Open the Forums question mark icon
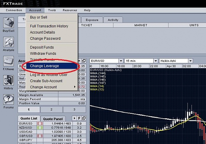Screen dimensions: 206x144 9,100
